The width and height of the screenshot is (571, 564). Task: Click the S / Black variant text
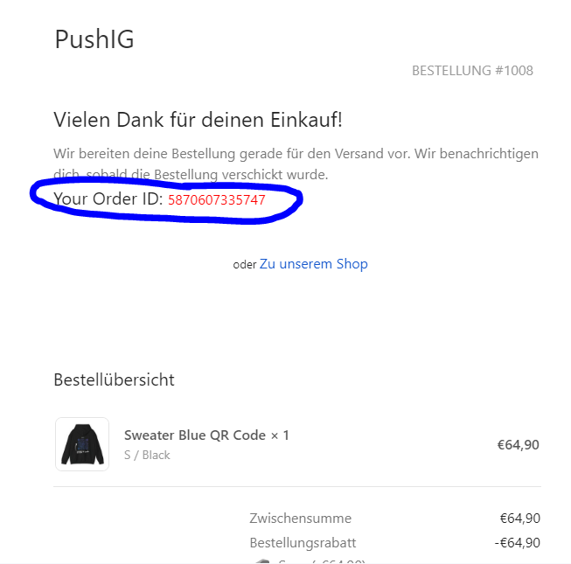[x=147, y=455]
